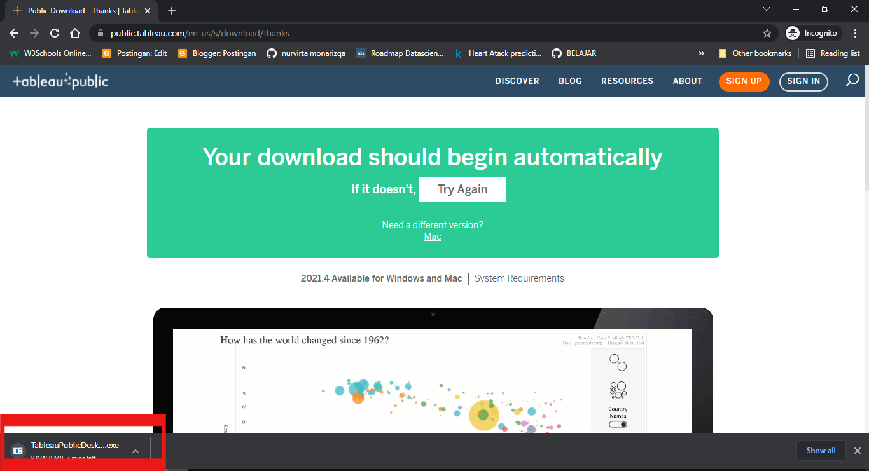This screenshot has height=471, width=869.
Task: Click the browser Back arrow
Action: [14, 33]
